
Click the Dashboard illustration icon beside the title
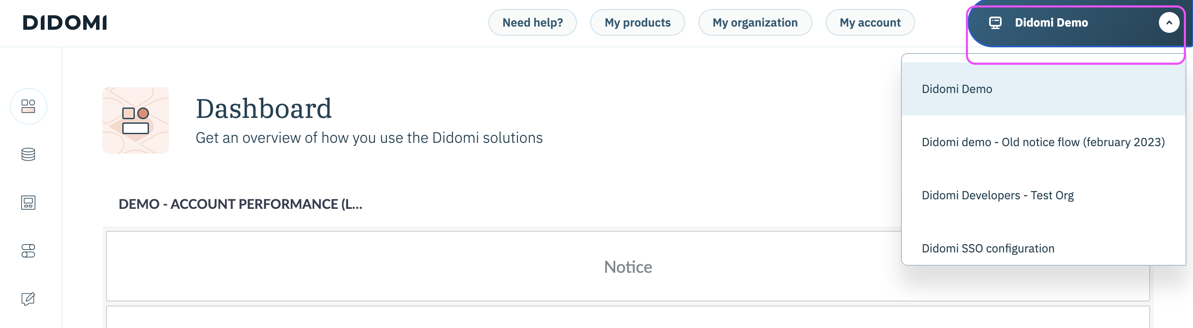pyautogui.click(x=135, y=120)
